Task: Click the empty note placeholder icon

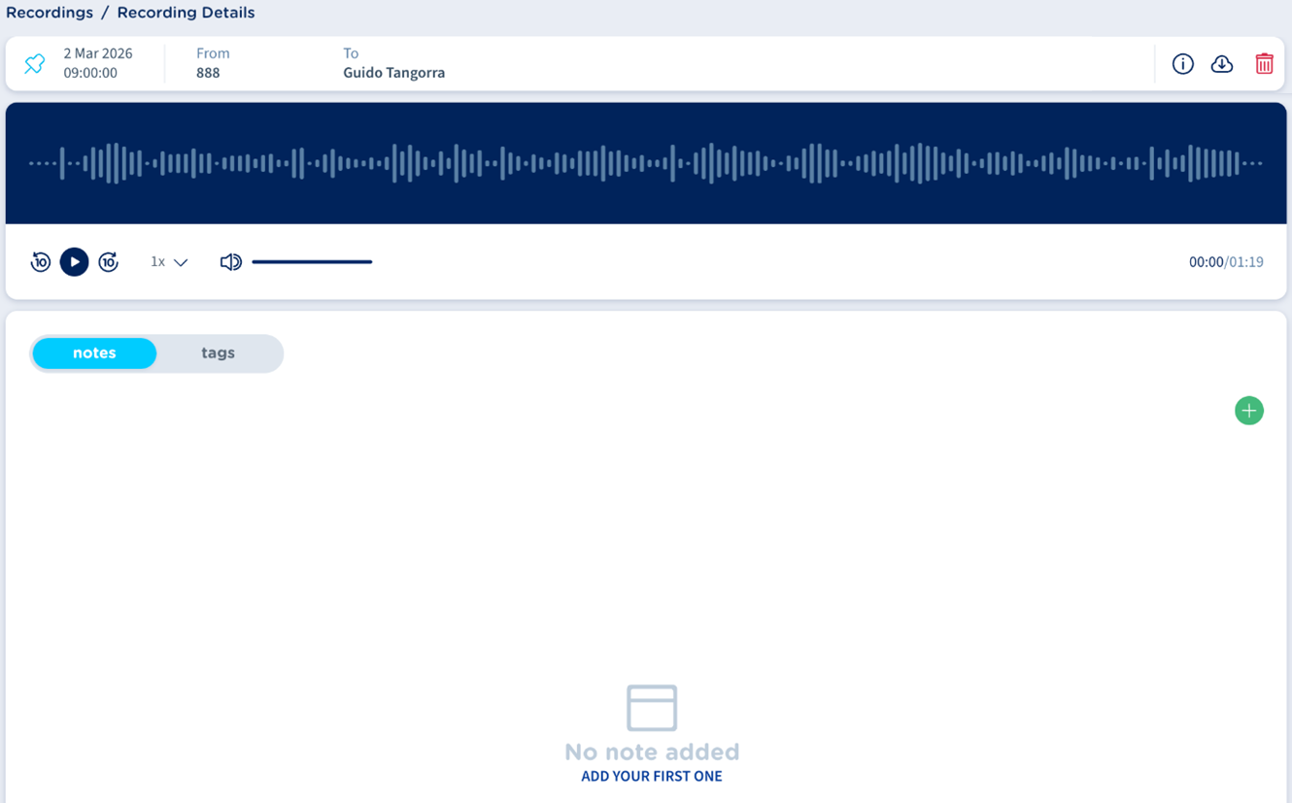Action: click(651, 708)
